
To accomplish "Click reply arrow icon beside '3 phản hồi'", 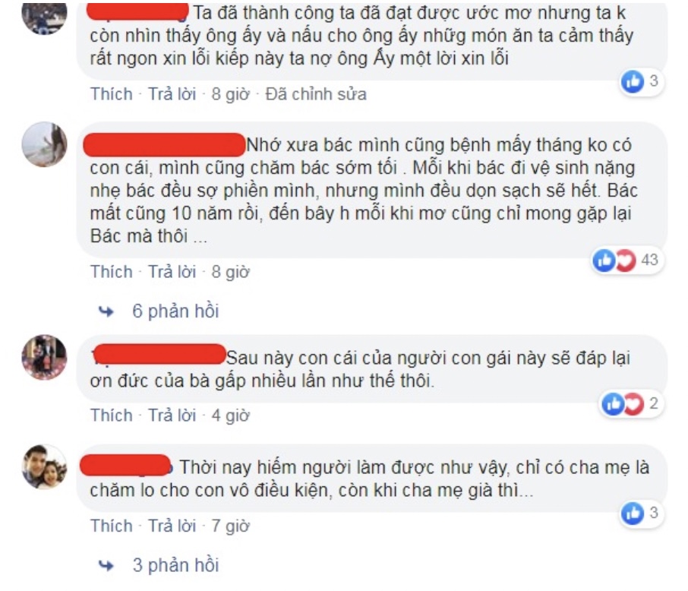I will click(x=106, y=565).
